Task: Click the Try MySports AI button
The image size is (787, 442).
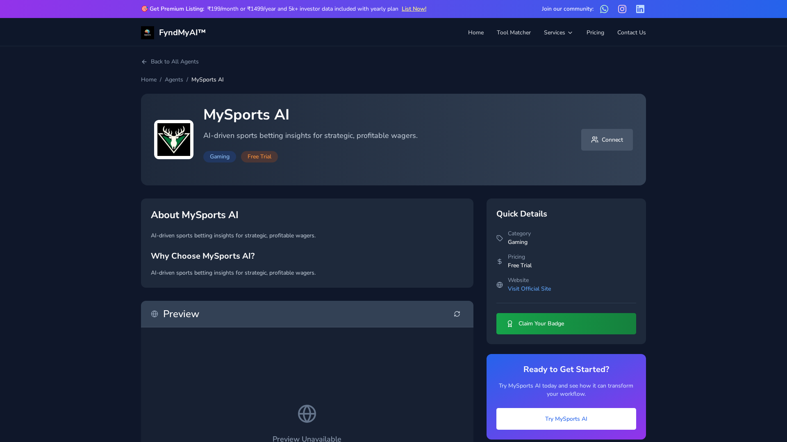Action: pos(566,419)
